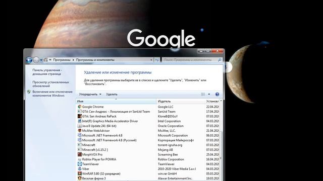This screenshot has width=323, height=181.
Task: Click the control panel icon in address bar
Action: click(x=46, y=60)
